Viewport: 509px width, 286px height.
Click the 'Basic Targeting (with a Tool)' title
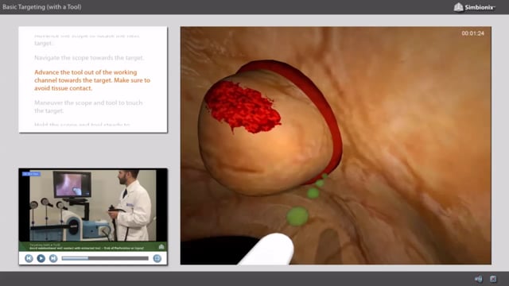click(x=42, y=7)
